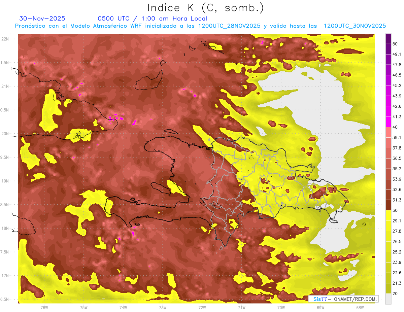
Task: Click the longitude label '76W'
Action: click(44, 308)
